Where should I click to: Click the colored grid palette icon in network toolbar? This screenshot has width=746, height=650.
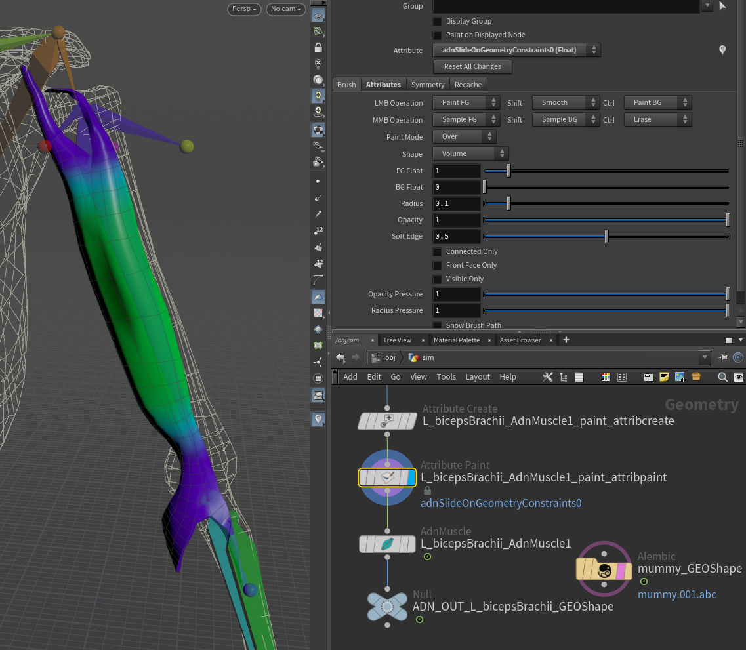(606, 377)
